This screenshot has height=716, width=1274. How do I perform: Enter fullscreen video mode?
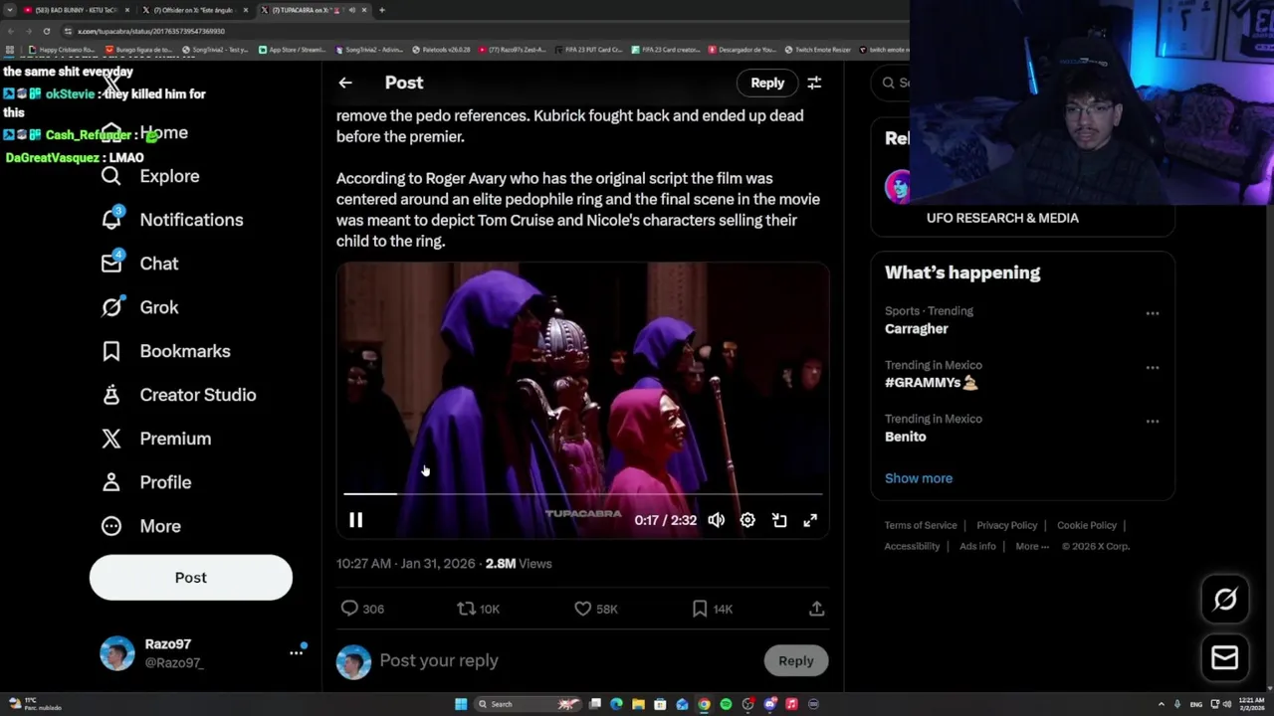point(810,520)
